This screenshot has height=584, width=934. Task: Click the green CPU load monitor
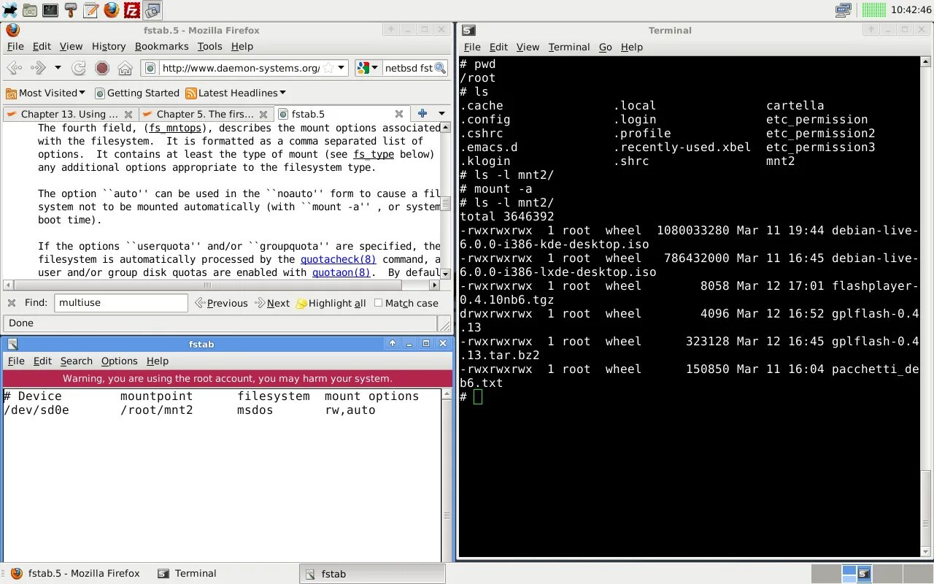click(873, 10)
